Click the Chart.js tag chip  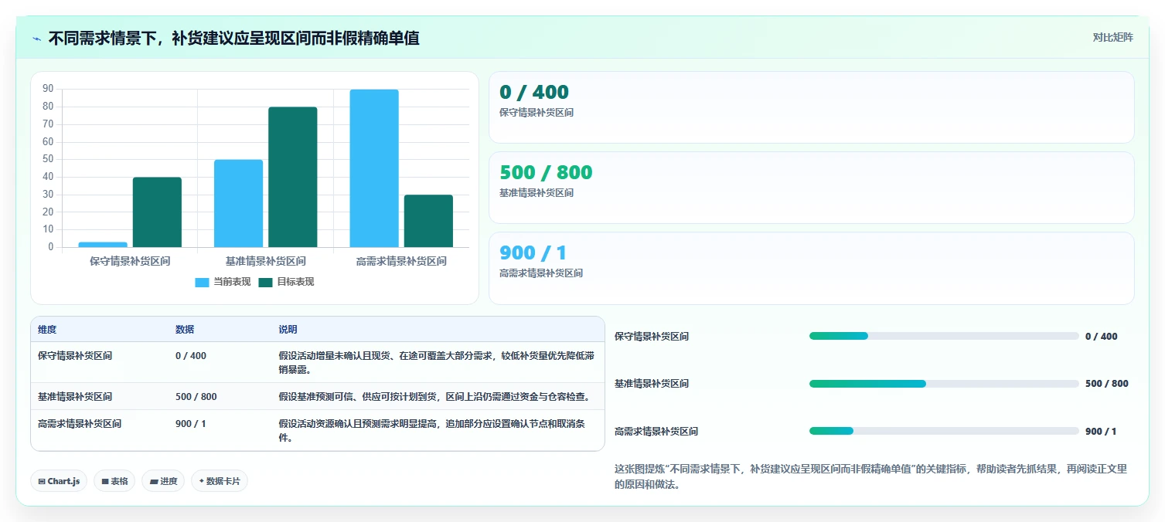pos(59,481)
